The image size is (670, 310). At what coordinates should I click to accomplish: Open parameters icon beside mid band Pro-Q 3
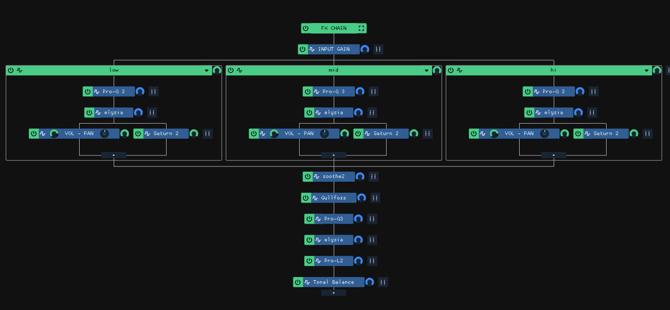[x=374, y=92]
